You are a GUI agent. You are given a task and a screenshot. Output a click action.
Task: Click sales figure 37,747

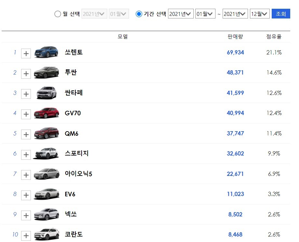(235, 133)
